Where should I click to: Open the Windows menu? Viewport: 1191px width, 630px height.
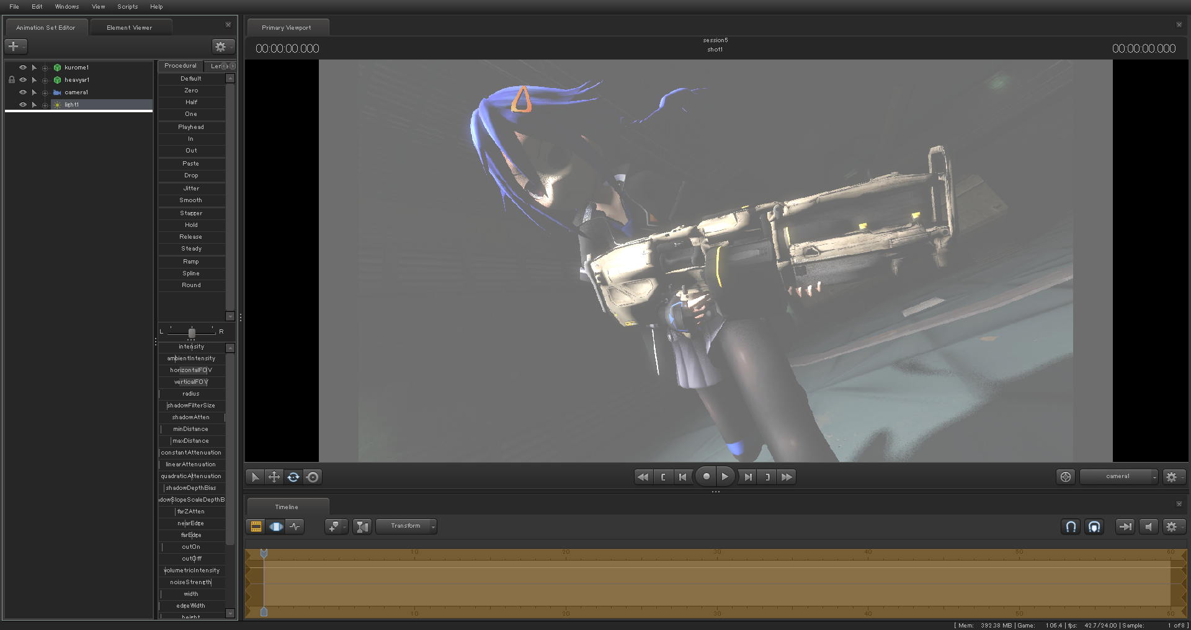[x=67, y=7]
